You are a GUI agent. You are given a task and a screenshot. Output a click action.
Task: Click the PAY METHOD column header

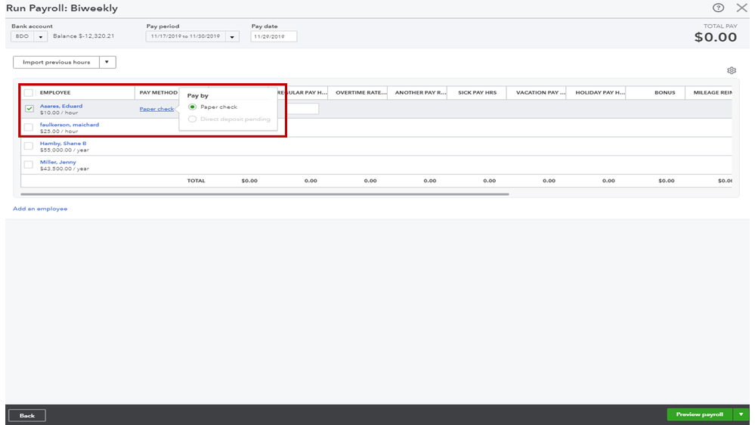pos(159,92)
